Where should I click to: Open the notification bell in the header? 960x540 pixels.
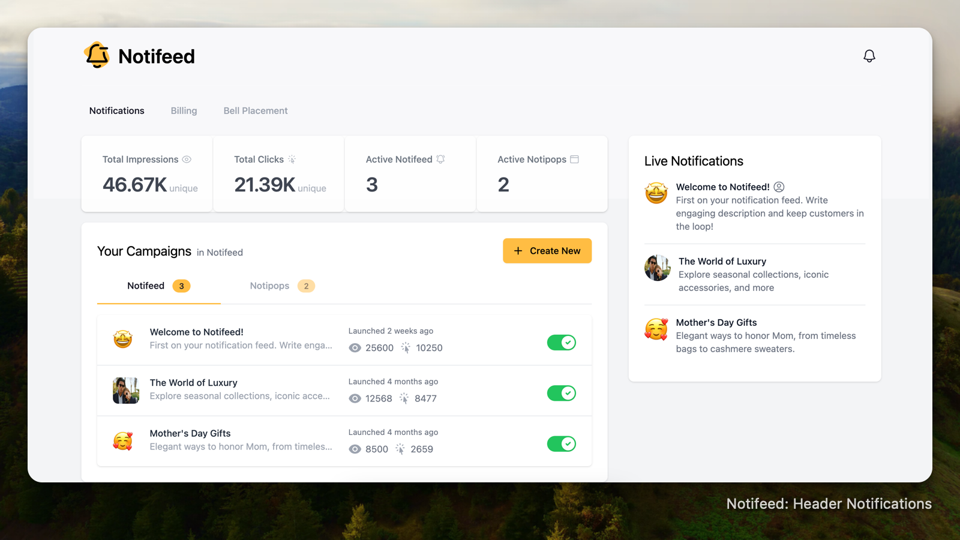pos(869,56)
